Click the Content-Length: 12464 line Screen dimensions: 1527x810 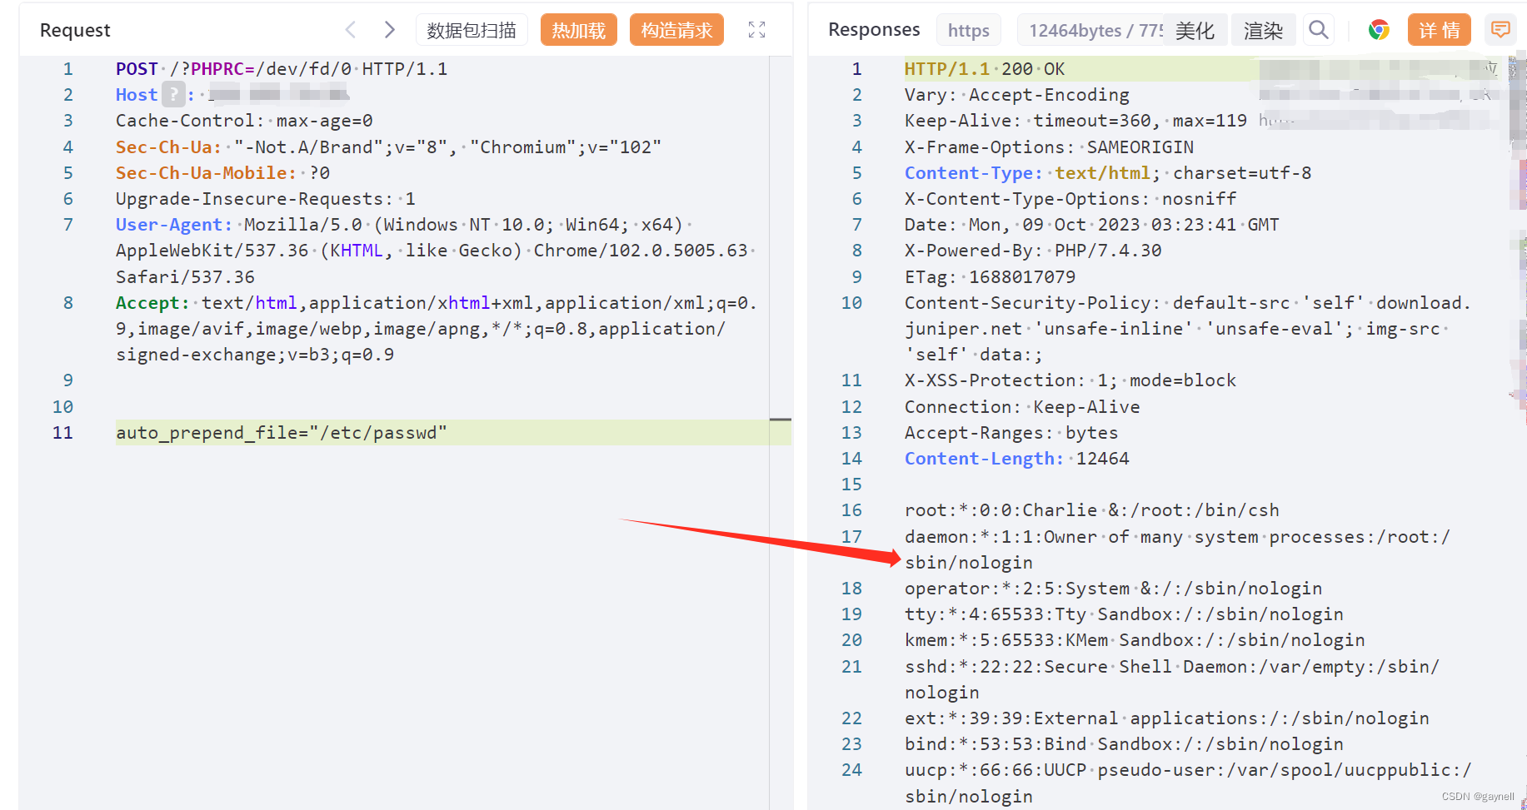tap(1017, 459)
